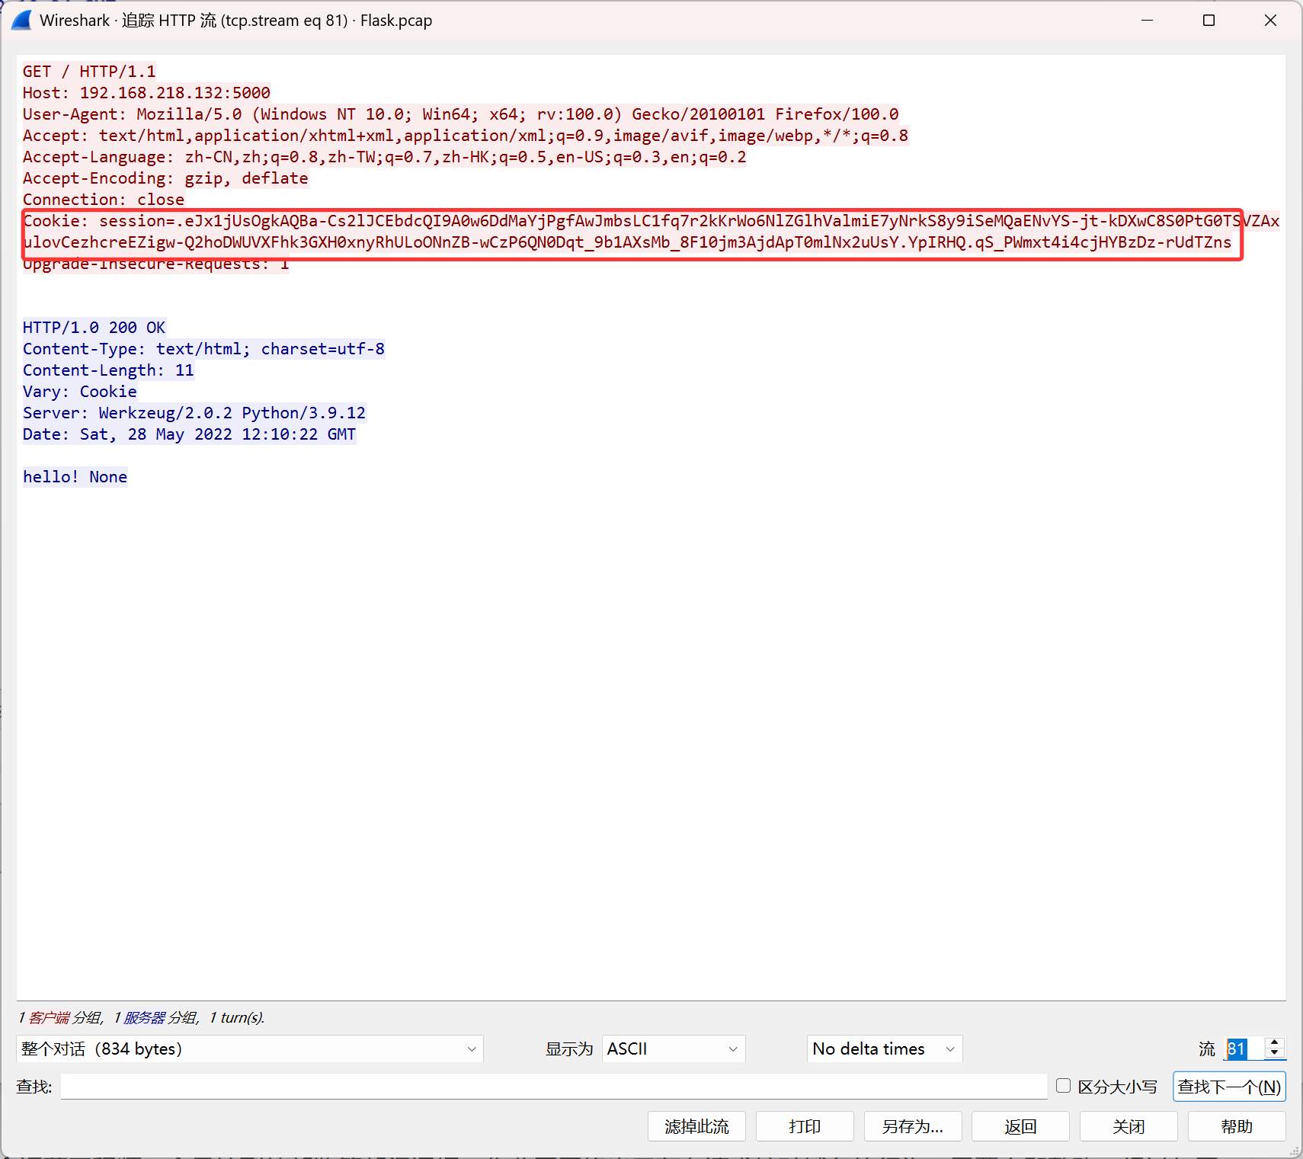
Task: Click the 返回 back button
Action: coord(1020,1126)
